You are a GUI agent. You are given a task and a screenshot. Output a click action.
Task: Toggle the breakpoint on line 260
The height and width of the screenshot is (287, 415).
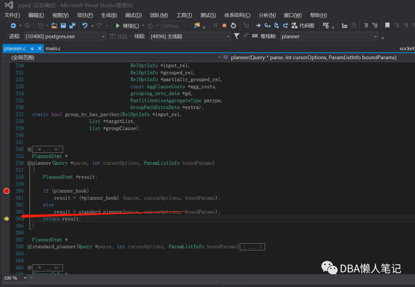pos(7,191)
